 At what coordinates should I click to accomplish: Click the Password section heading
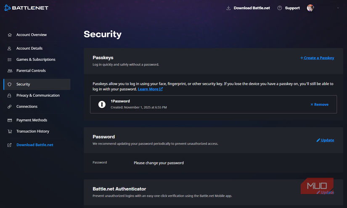click(103, 137)
